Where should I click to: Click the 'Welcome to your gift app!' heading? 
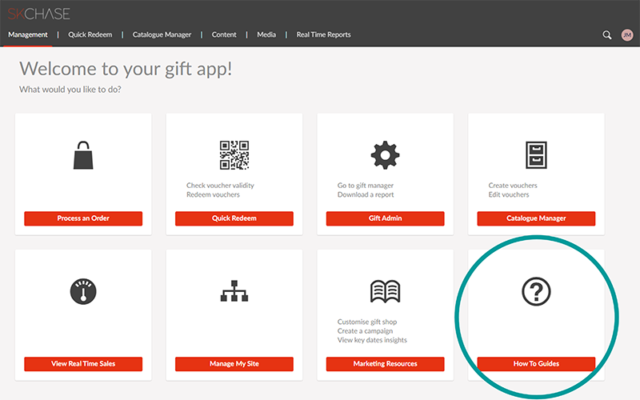coord(126,69)
